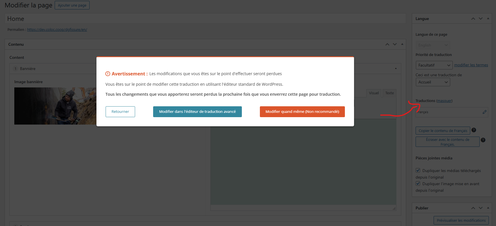Click the Retourner button in the warning dialog
496x226 pixels.
[120, 112]
